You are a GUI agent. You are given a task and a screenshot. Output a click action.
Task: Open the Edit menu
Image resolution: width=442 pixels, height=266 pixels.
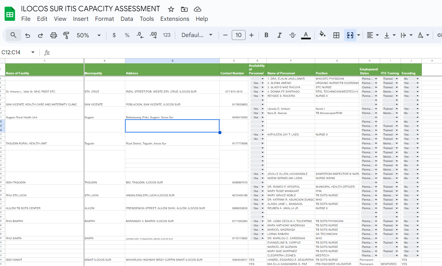[42, 19]
